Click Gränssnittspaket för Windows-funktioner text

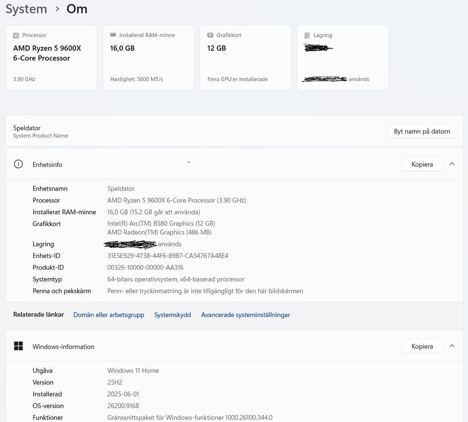[x=190, y=417]
